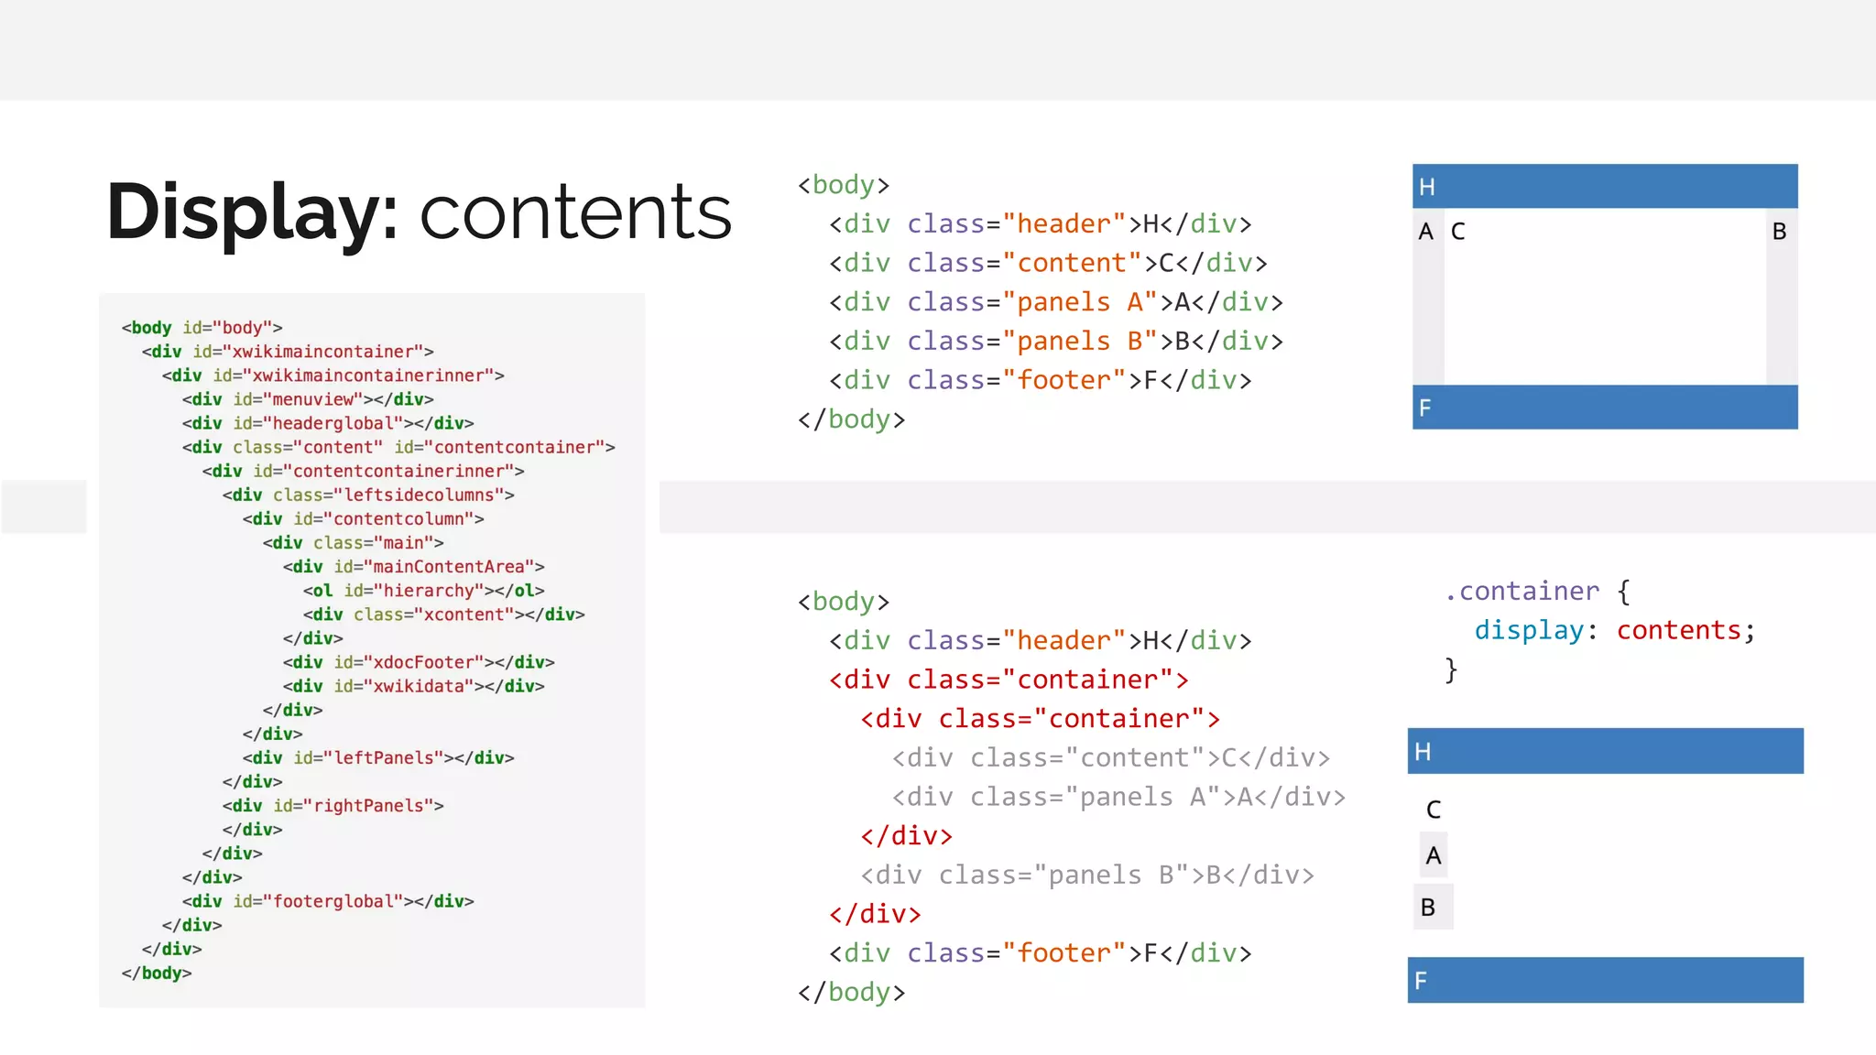The width and height of the screenshot is (1876, 1055).
Task: Click the 'display: contents;' CSS line
Action: [x=1614, y=630]
